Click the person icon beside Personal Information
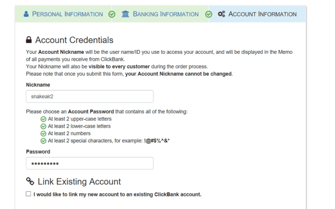 pyautogui.click(x=26, y=14)
